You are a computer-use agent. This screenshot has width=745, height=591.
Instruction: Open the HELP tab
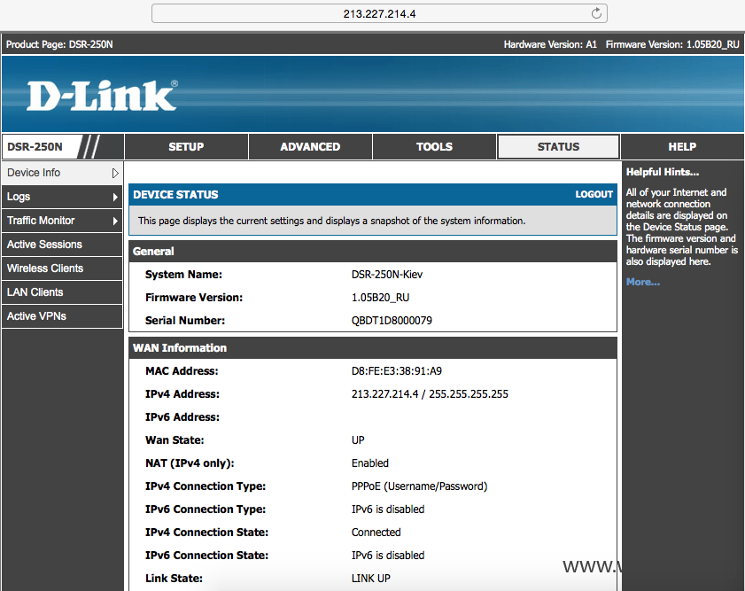tap(682, 147)
